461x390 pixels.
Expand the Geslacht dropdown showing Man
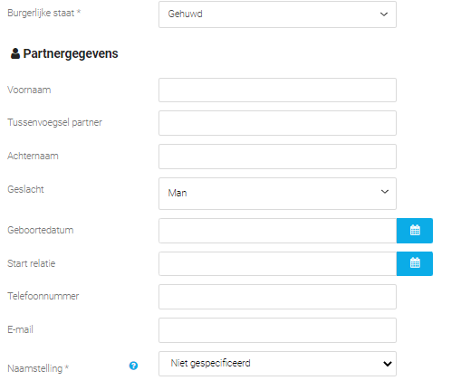[277, 194]
